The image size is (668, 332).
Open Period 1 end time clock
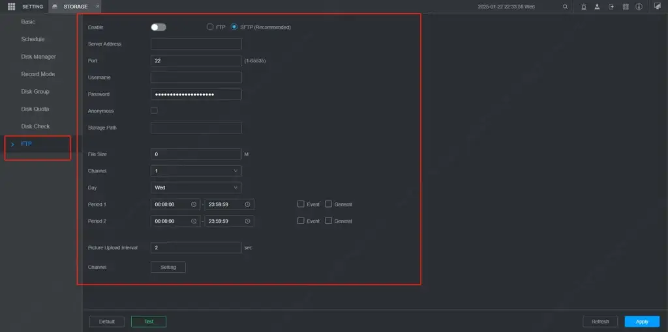point(247,204)
